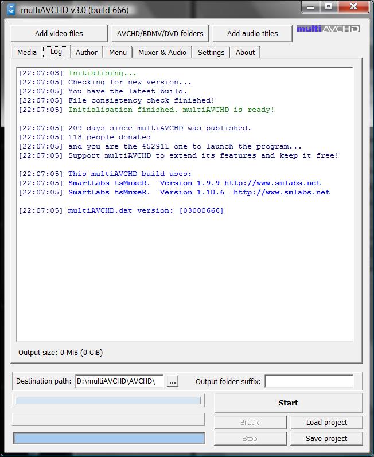The image size is (374, 457).
Task: Click tsMuxeR Version 1.10.6 log line
Action: [x=174, y=192]
